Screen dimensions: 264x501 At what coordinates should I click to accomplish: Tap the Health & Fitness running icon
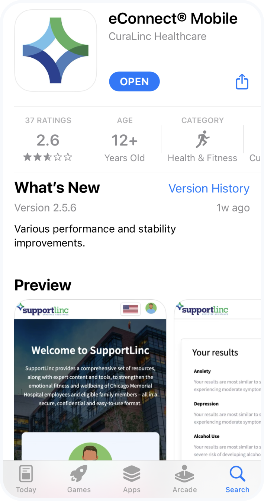203,140
